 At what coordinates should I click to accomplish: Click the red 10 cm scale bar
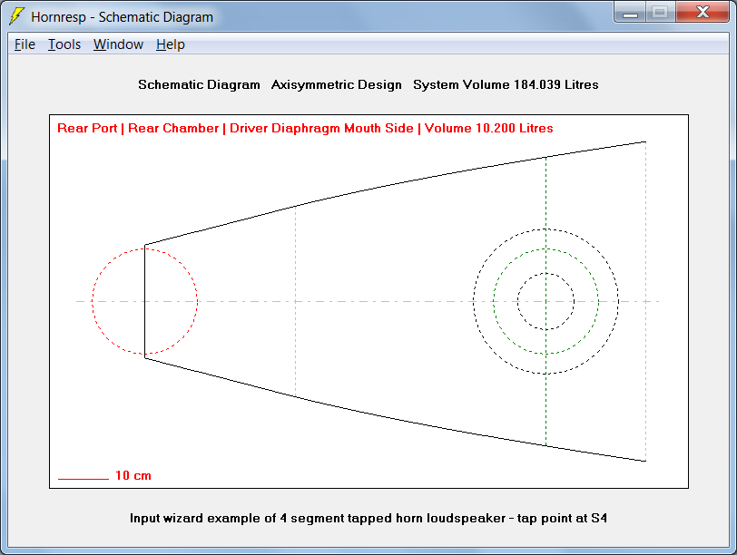(84, 479)
